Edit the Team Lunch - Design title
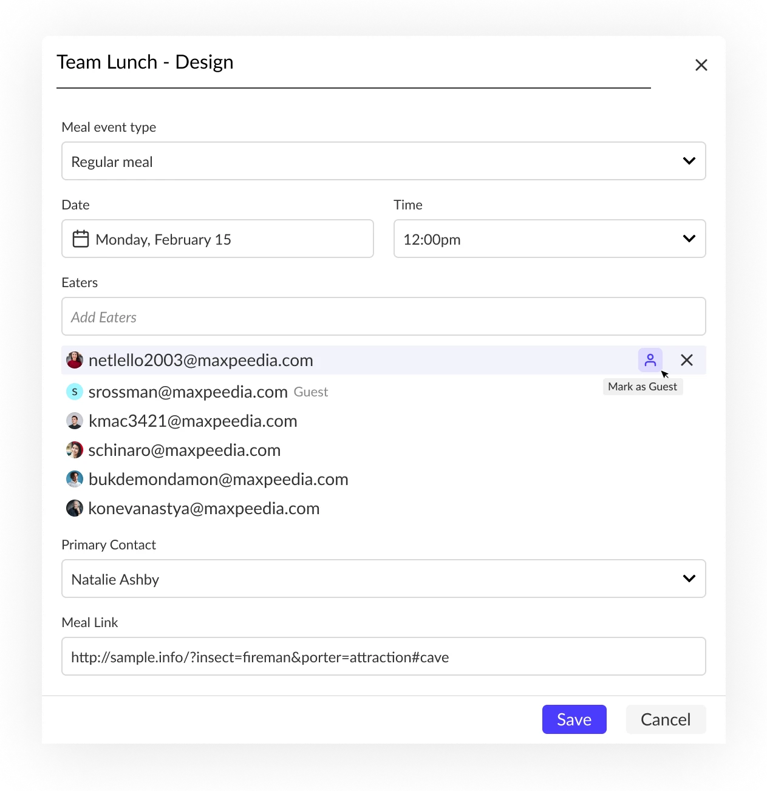This screenshot has width=767, height=791. click(x=353, y=63)
